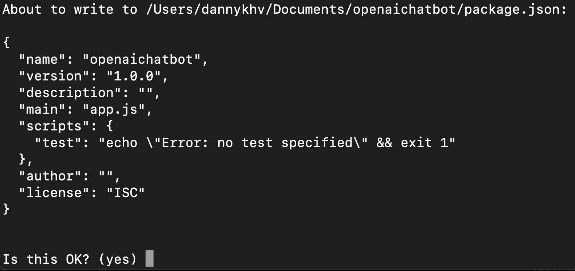This screenshot has width=575, height=271.
Task: Click the "version" key text
Action: 54,76
